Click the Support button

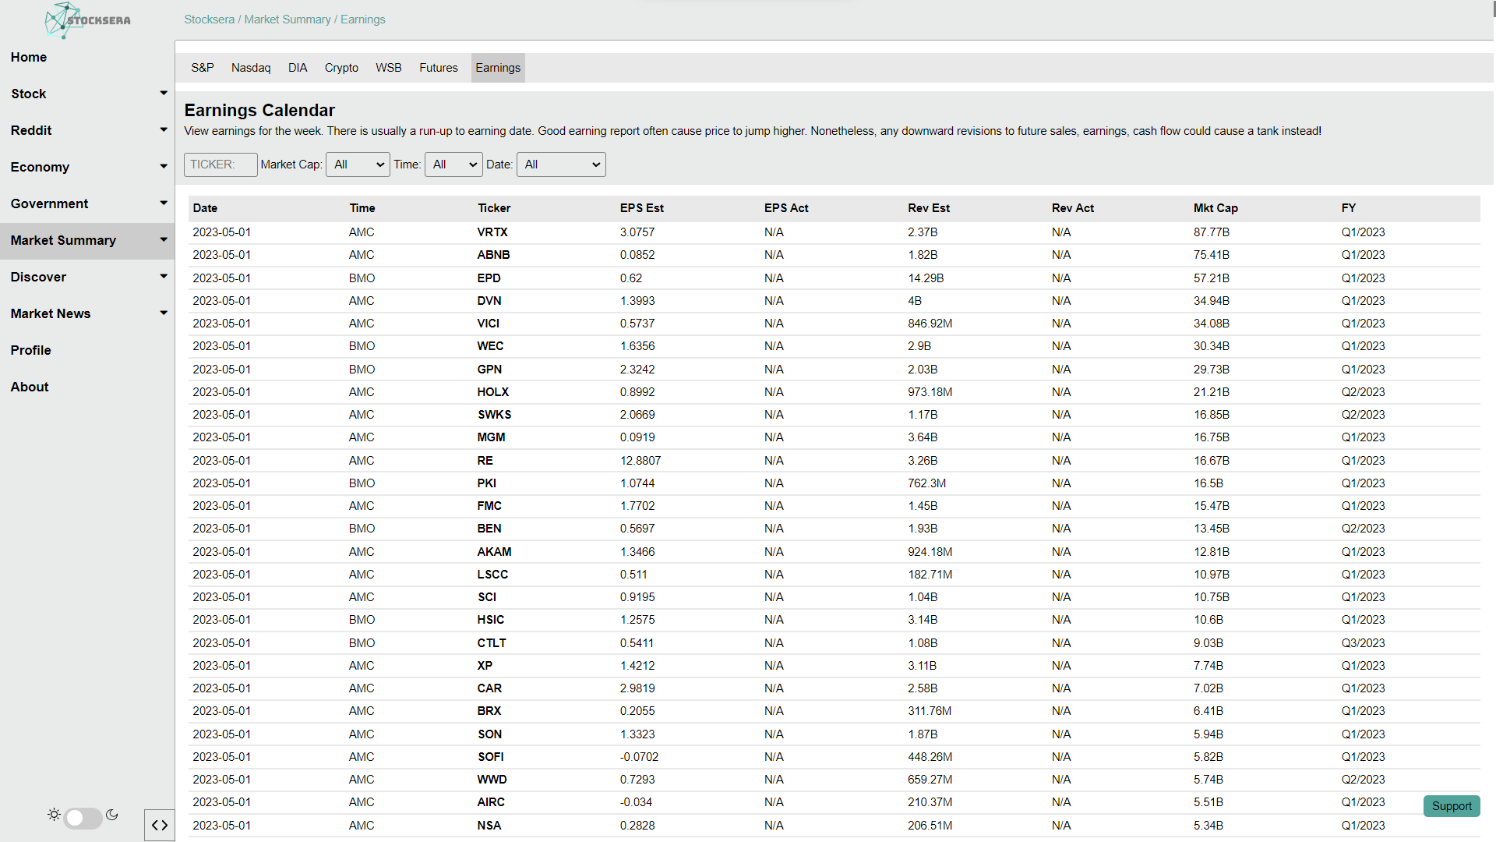pos(1451,806)
